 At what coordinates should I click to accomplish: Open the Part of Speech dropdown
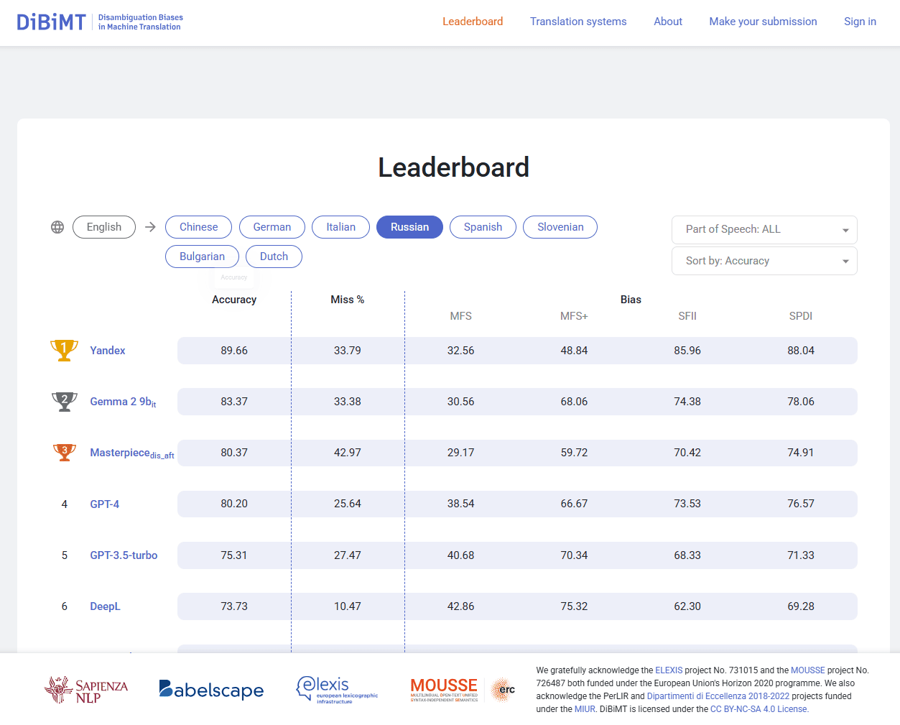[764, 230]
